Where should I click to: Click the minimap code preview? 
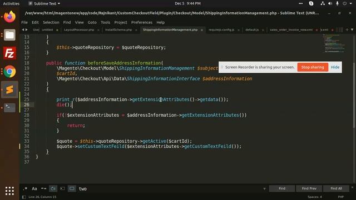point(335,43)
